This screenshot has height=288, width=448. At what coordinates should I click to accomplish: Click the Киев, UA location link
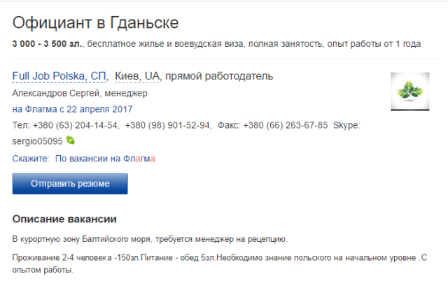[x=137, y=76]
